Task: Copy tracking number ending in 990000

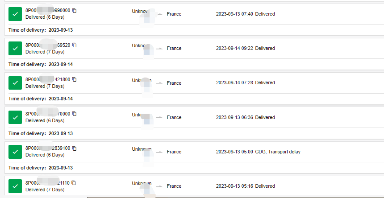Action: pos(75,11)
